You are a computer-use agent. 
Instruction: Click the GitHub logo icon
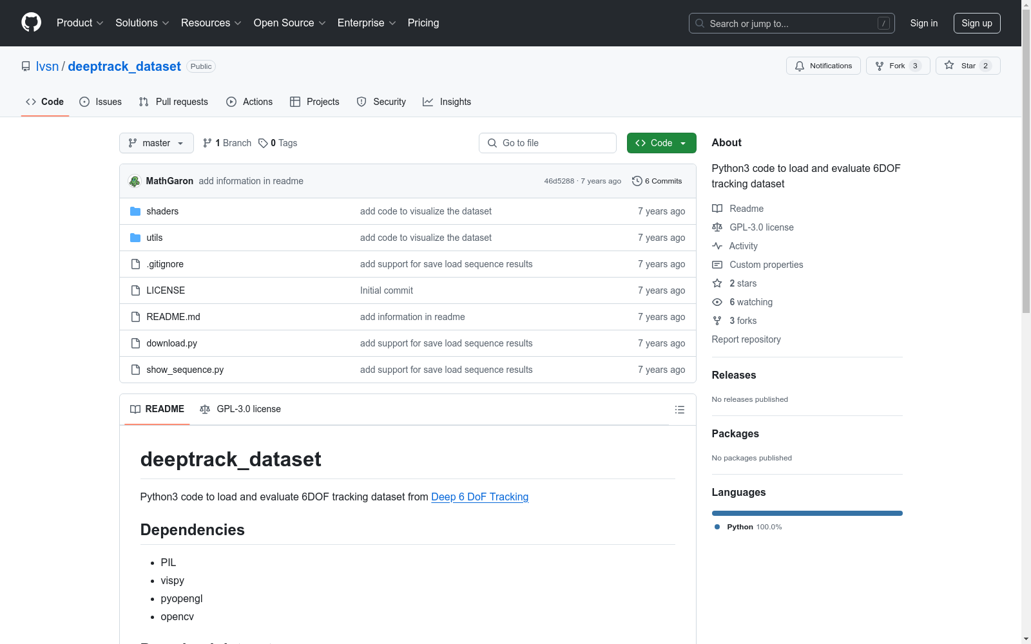click(x=31, y=23)
